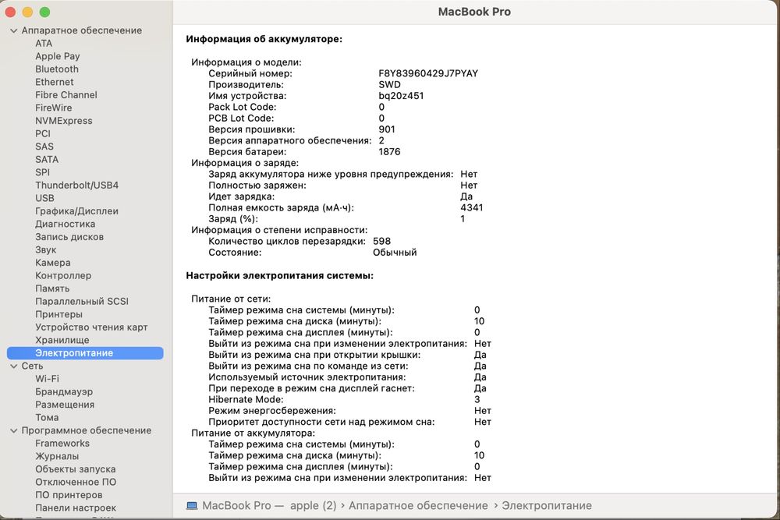Open Объекты запуска in the sidebar
Screen dimensions: 780x520
(x=75, y=469)
